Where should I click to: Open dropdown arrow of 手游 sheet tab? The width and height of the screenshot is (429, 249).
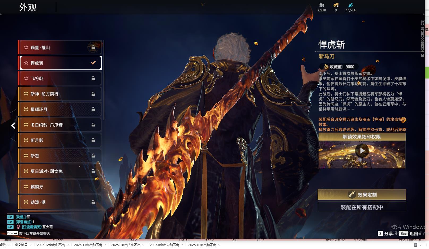[x=8, y=245]
